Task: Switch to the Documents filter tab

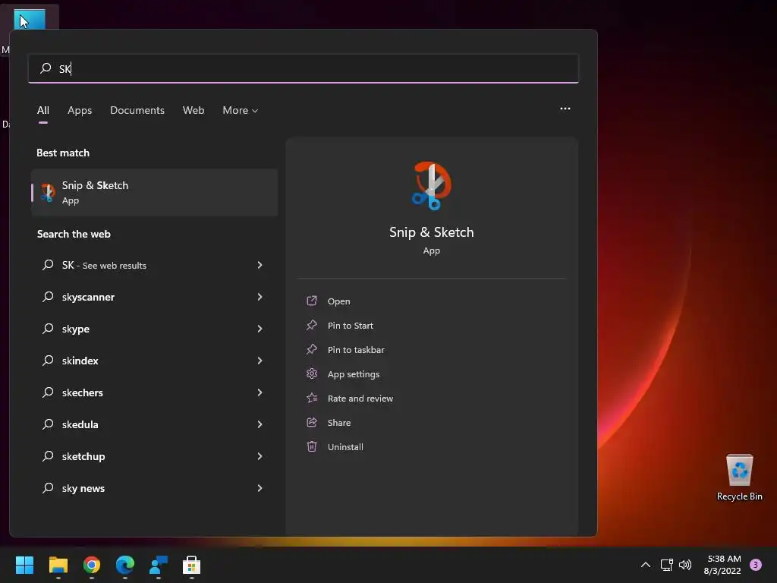Action: pyautogui.click(x=137, y=110)
